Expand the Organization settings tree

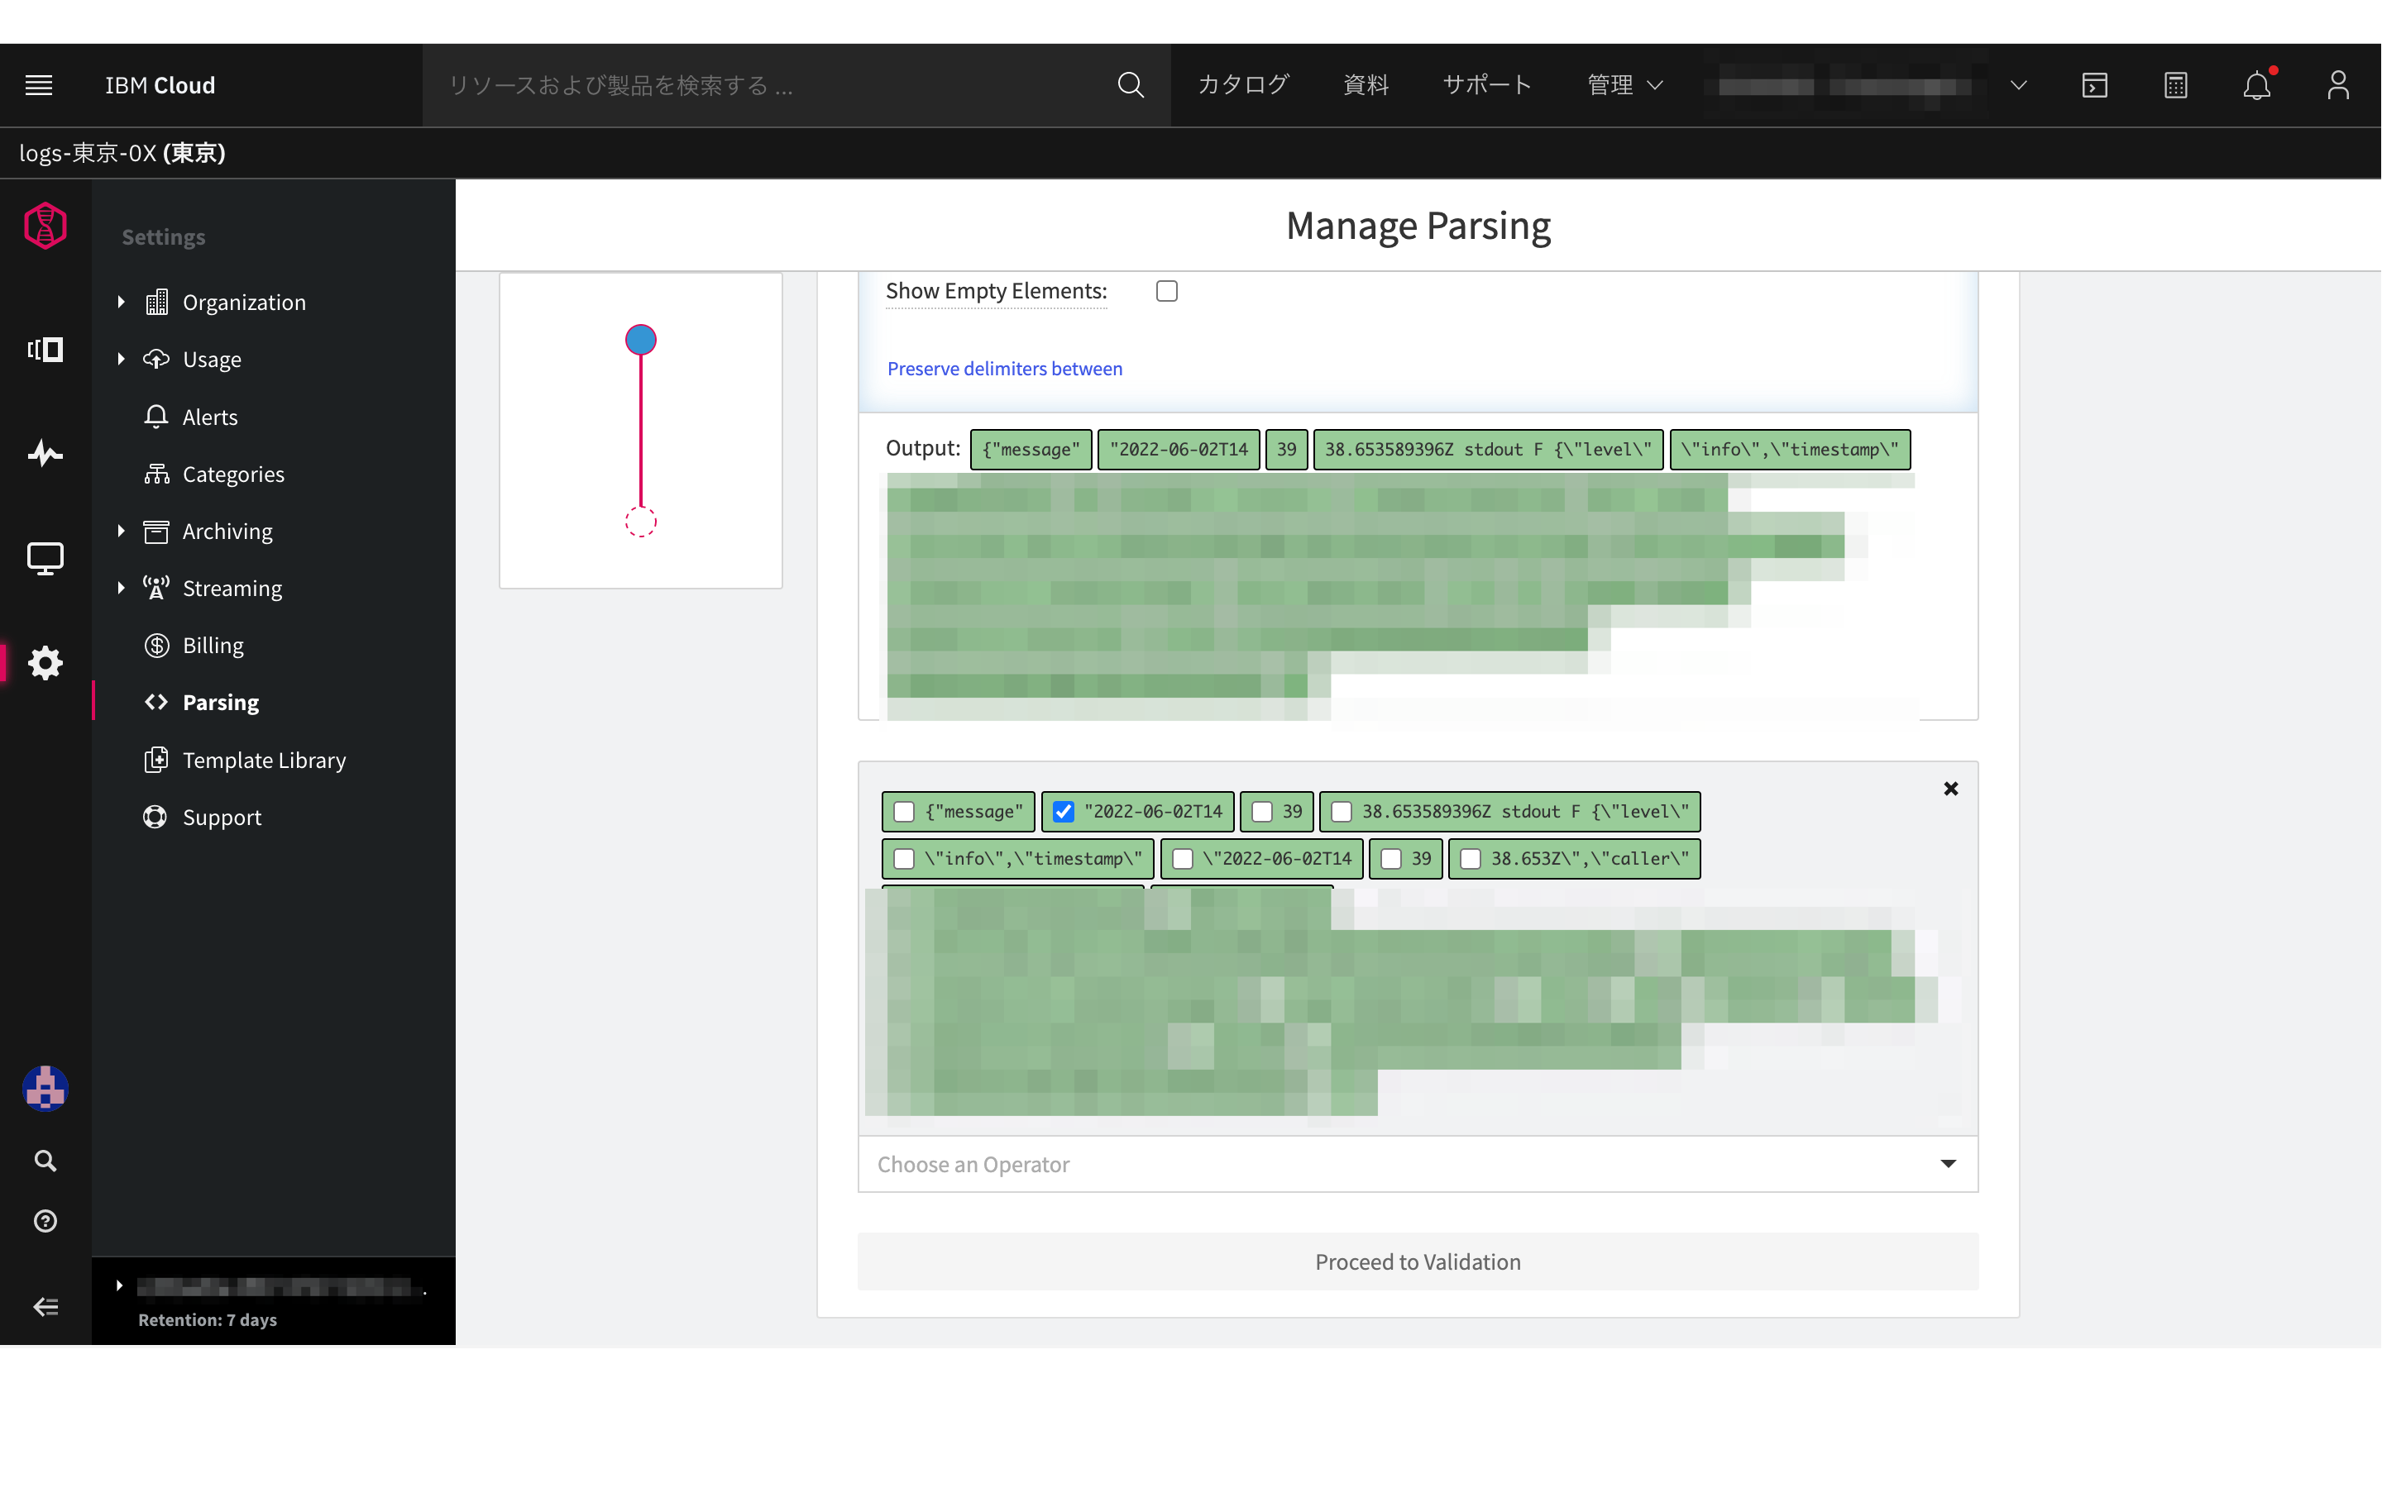click(121, 302)
